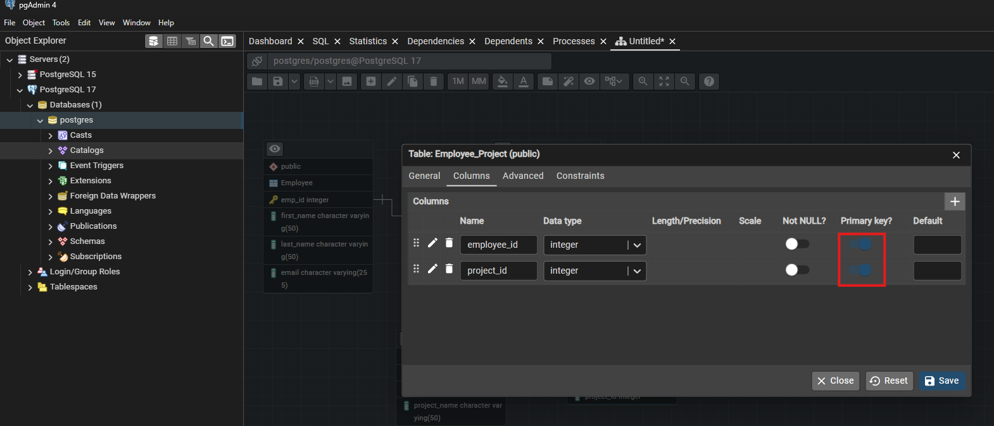Delete the employee_id column row
This screenshot has height=426, width=994.
tap(449, 243)
